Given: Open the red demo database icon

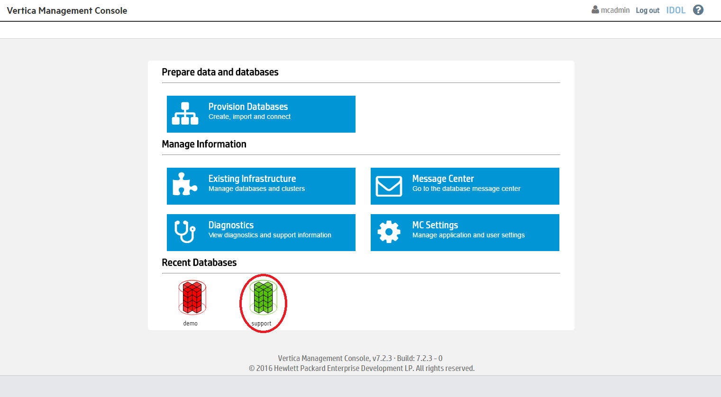Looking at the screenshot, I should coord(192,298).
